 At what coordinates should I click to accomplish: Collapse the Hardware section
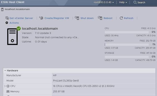coord(5,71)
